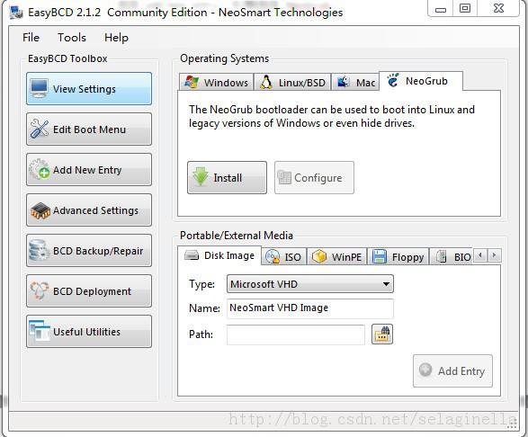Viewport: 528px width, 437px height.
Task: Click the NeoGrub footprint tab icon
Action: (393, 80)
